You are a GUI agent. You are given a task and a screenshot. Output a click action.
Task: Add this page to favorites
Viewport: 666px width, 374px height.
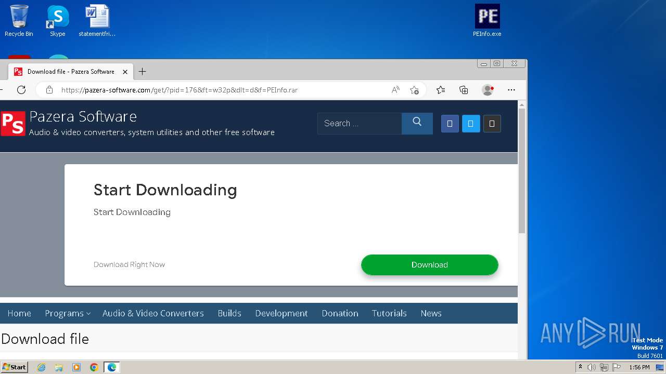[x=414, y=90]
